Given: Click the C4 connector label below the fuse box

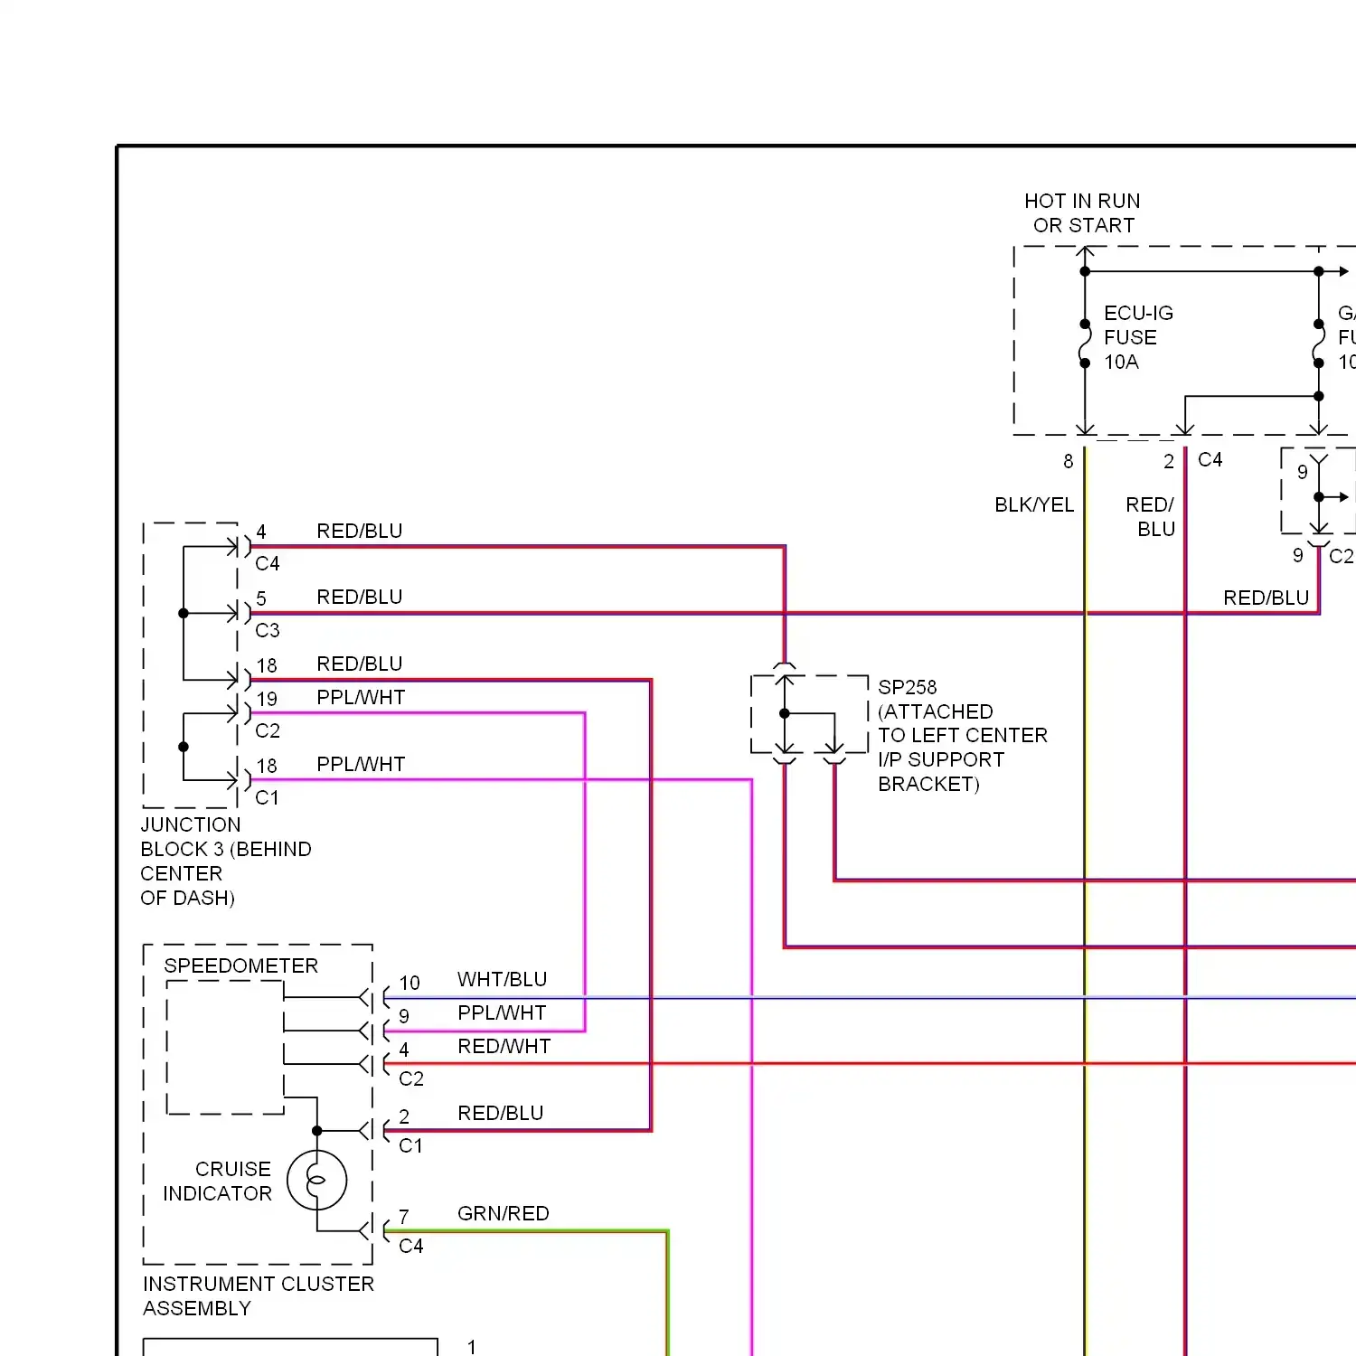Looking at the screenshot, I should (x=1210, y=459).
